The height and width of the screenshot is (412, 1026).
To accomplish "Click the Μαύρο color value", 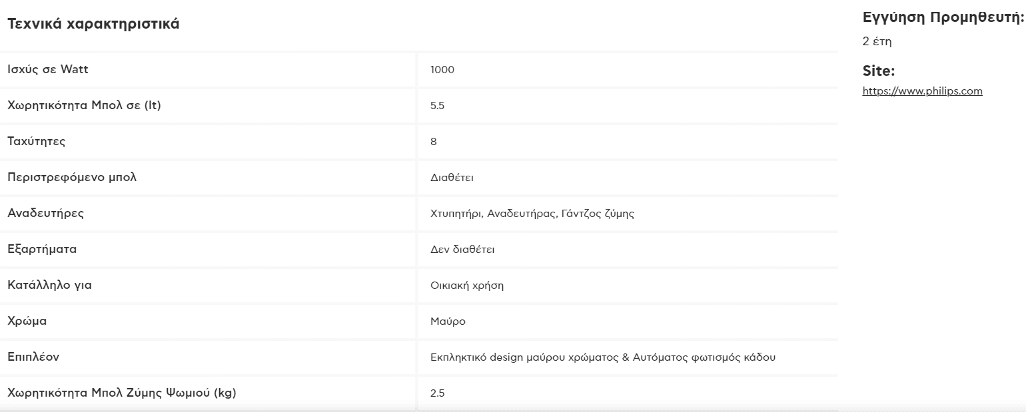I will tap(448, 321).
